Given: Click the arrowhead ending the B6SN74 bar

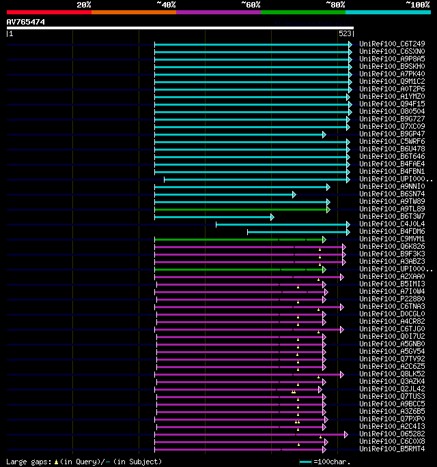Looking at the screenshot, I should (294, 195).
